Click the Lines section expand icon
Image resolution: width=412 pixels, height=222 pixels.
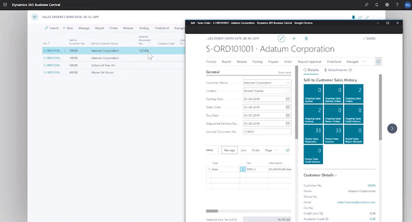pos(288,150)
